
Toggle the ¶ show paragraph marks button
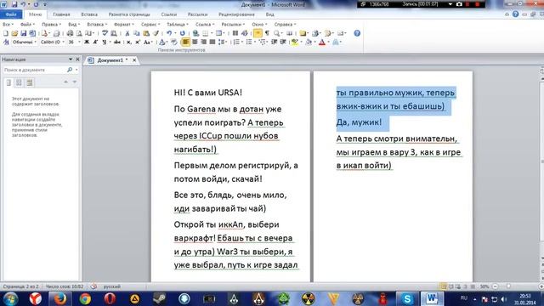pyautogui.click(x=267, y=33)
